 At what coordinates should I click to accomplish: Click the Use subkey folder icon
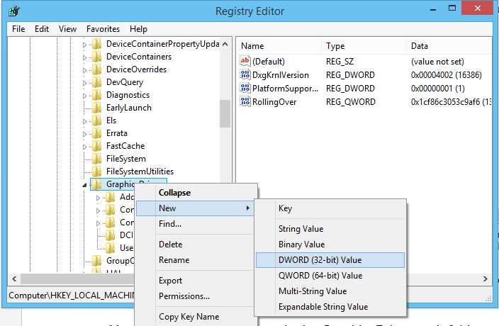pos(110,248)
